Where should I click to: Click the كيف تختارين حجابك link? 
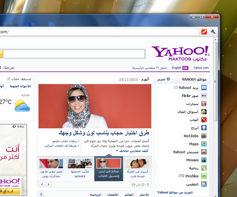[x=132, y=151]
